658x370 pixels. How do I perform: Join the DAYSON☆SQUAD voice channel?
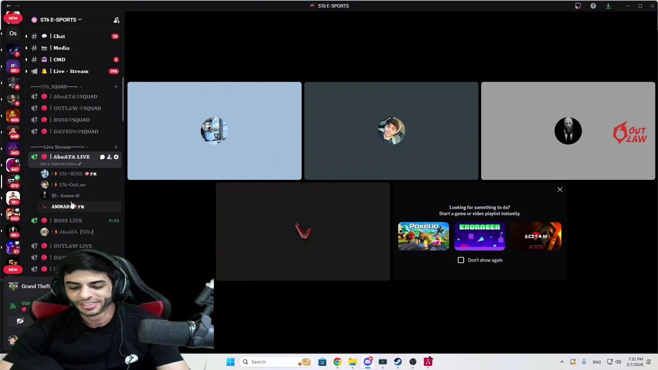[75, 132]
